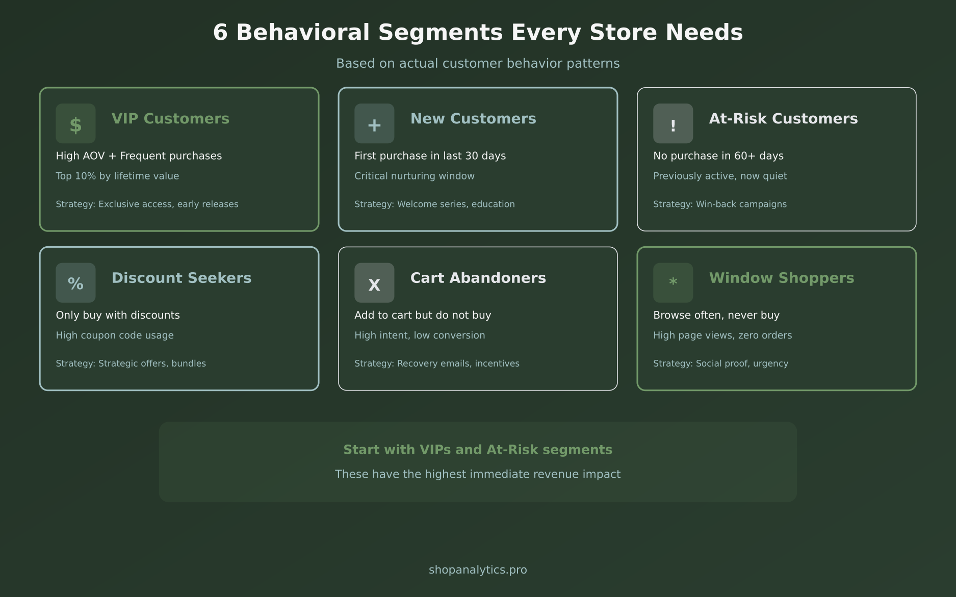
Task: Click the dollar sign icon on VIP Customers card
Action: pos(75,123)
